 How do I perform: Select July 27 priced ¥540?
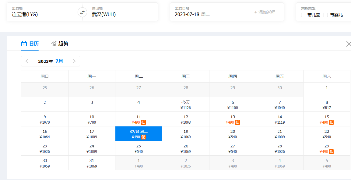[233, 148]
